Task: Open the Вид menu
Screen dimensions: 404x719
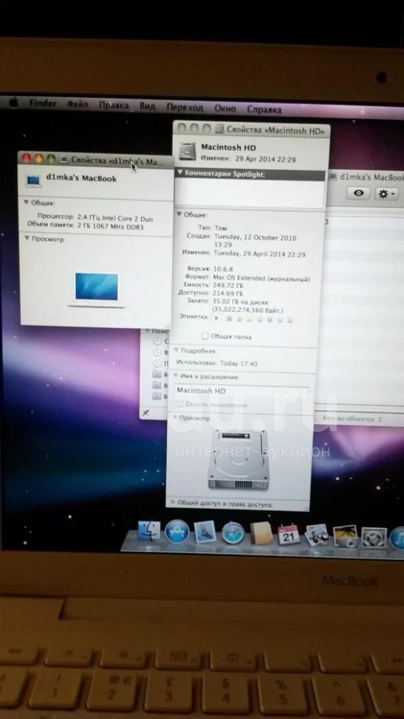Action: (x=147, y=106)
